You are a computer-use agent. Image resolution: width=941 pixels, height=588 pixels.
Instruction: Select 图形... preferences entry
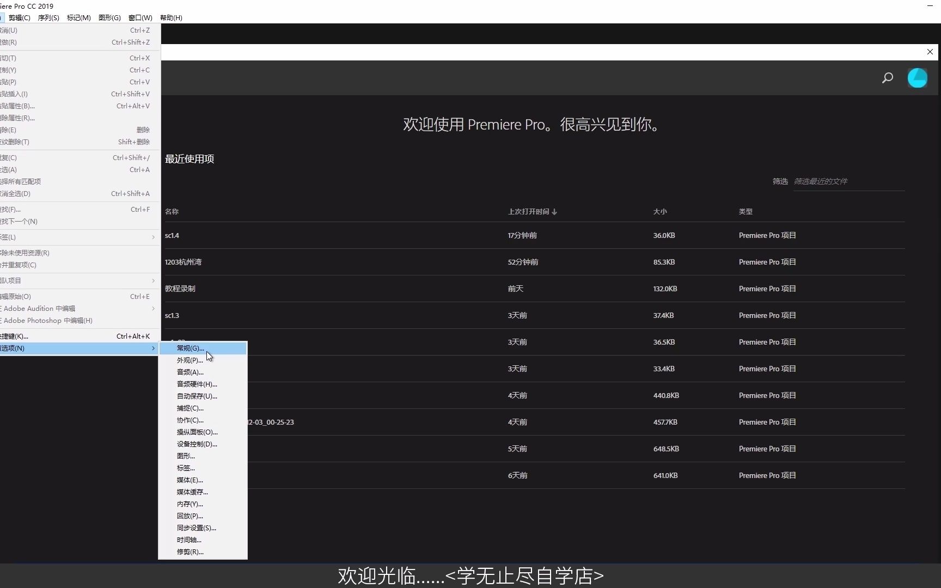pyautogui.click(x=203, y=456)
